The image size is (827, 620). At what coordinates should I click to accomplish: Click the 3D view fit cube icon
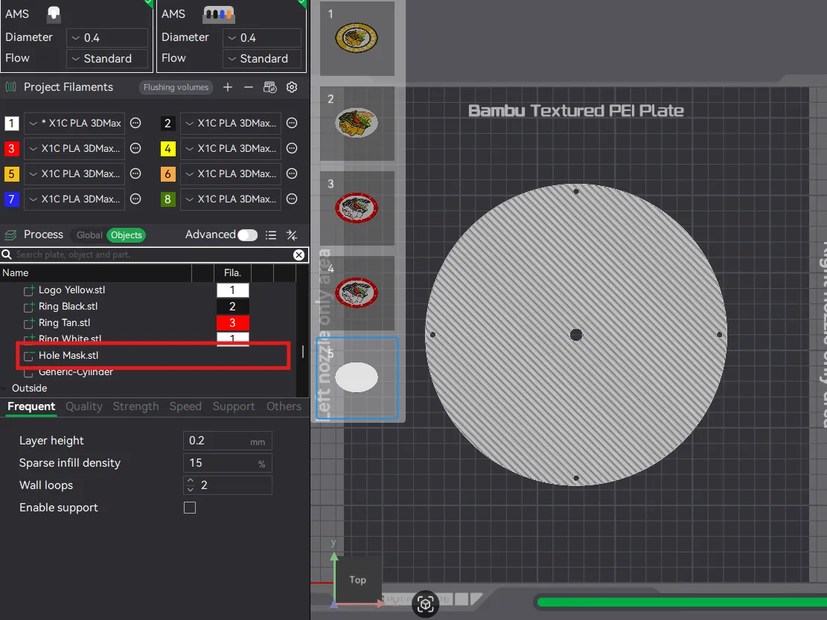click(425, 604)
